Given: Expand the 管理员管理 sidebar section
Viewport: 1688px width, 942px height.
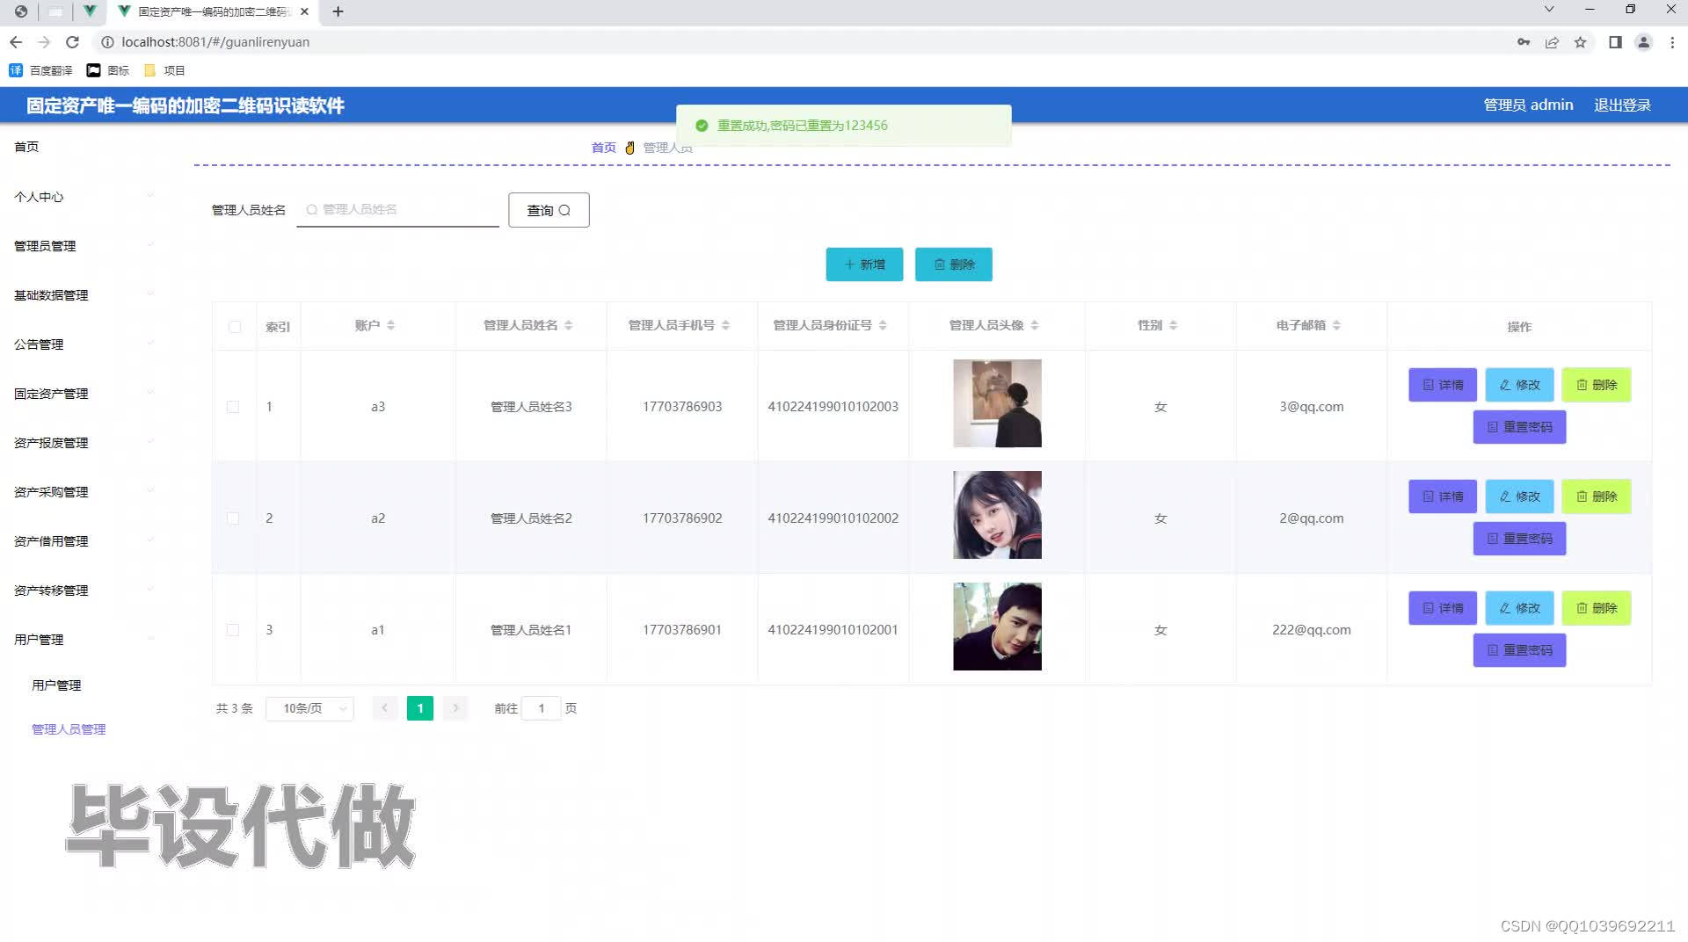Looking at the screenshot, I should tap(44, 246).
